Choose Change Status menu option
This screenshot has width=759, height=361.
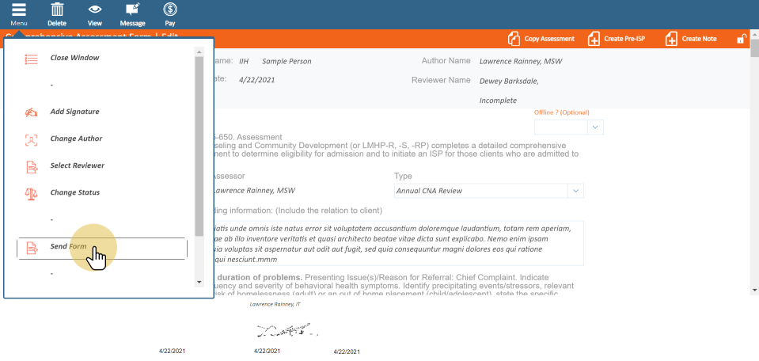coord(74,192)
